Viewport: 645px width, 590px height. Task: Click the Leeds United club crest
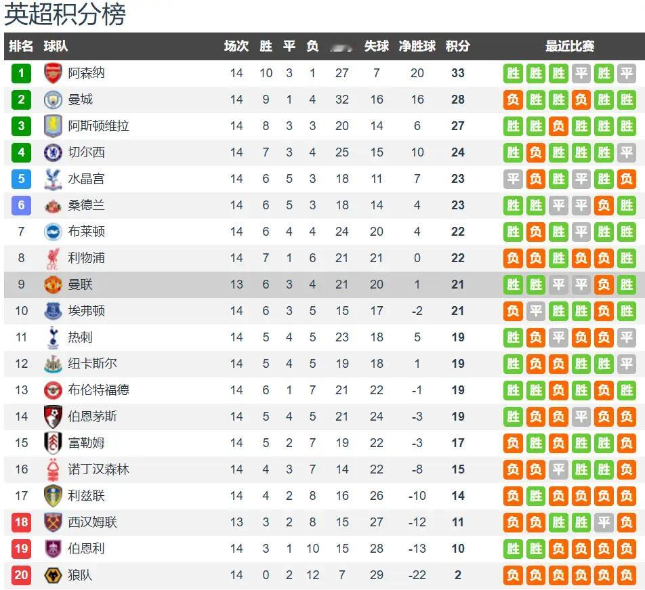[x=53, y=496]
